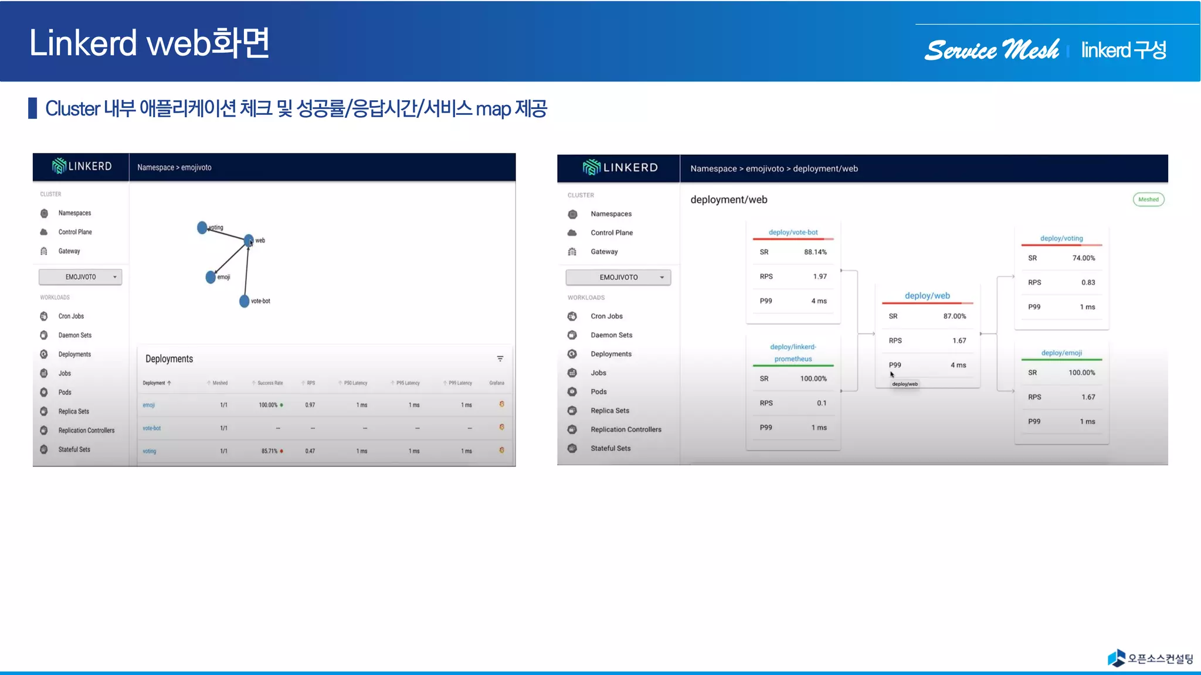Click the web node in service graph
Screen dimensions: 1201x675
(249, 240)
